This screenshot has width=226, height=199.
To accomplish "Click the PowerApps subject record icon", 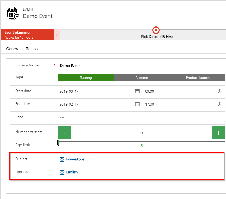I will click(62, 159).
